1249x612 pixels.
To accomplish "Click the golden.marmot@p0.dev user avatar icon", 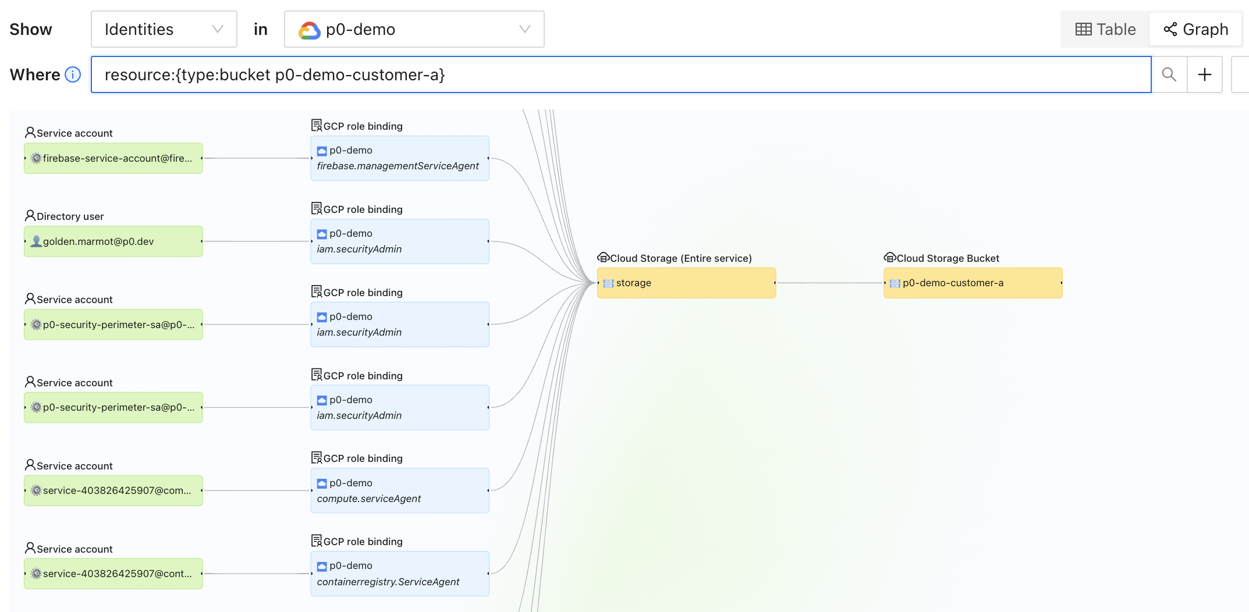I will [x=36, y=241].
